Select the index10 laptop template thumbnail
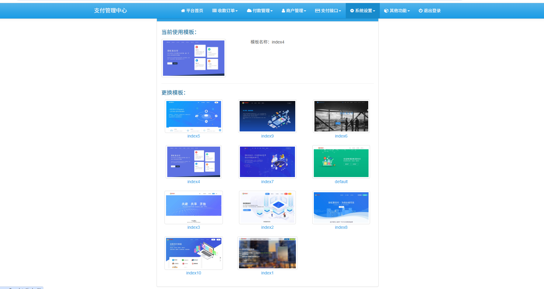 (x=194, y=253)
